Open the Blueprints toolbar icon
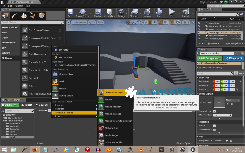This screenshot has height=153, width=245. click(134, 13)
